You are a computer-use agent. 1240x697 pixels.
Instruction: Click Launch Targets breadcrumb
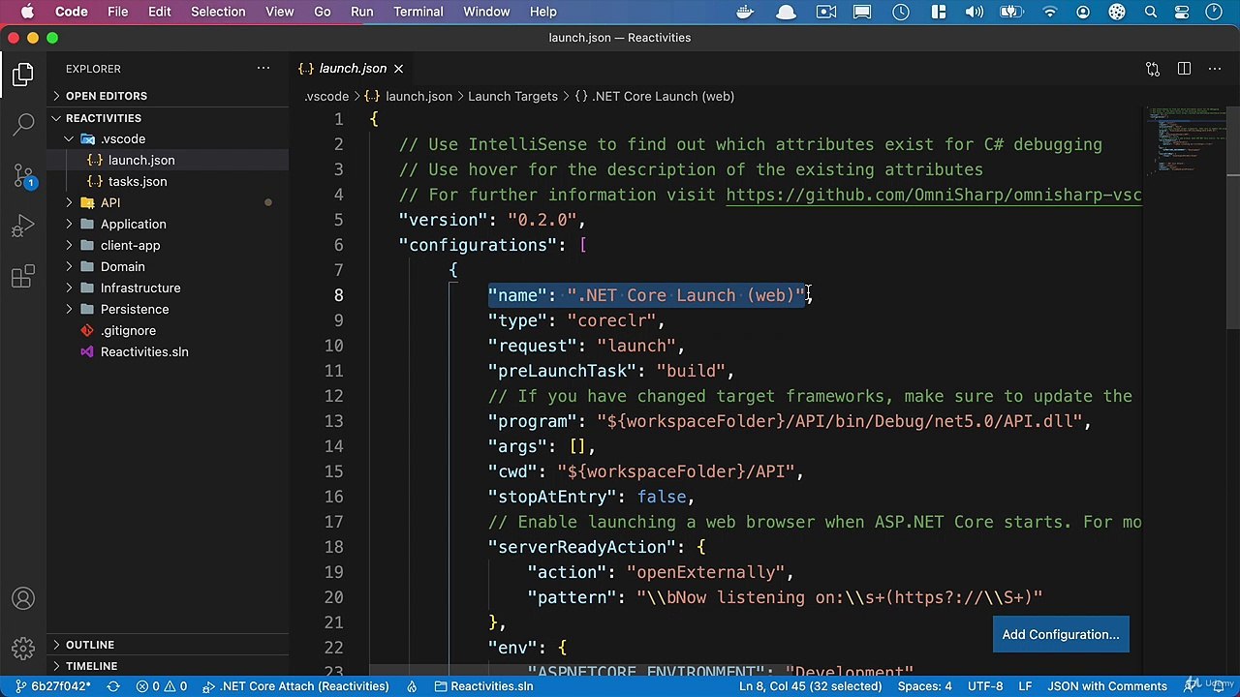point(512,97)
